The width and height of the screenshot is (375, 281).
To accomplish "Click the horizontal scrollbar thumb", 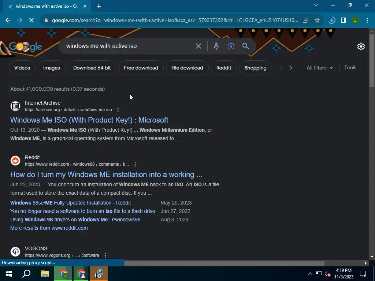I will tap(224, 263).
